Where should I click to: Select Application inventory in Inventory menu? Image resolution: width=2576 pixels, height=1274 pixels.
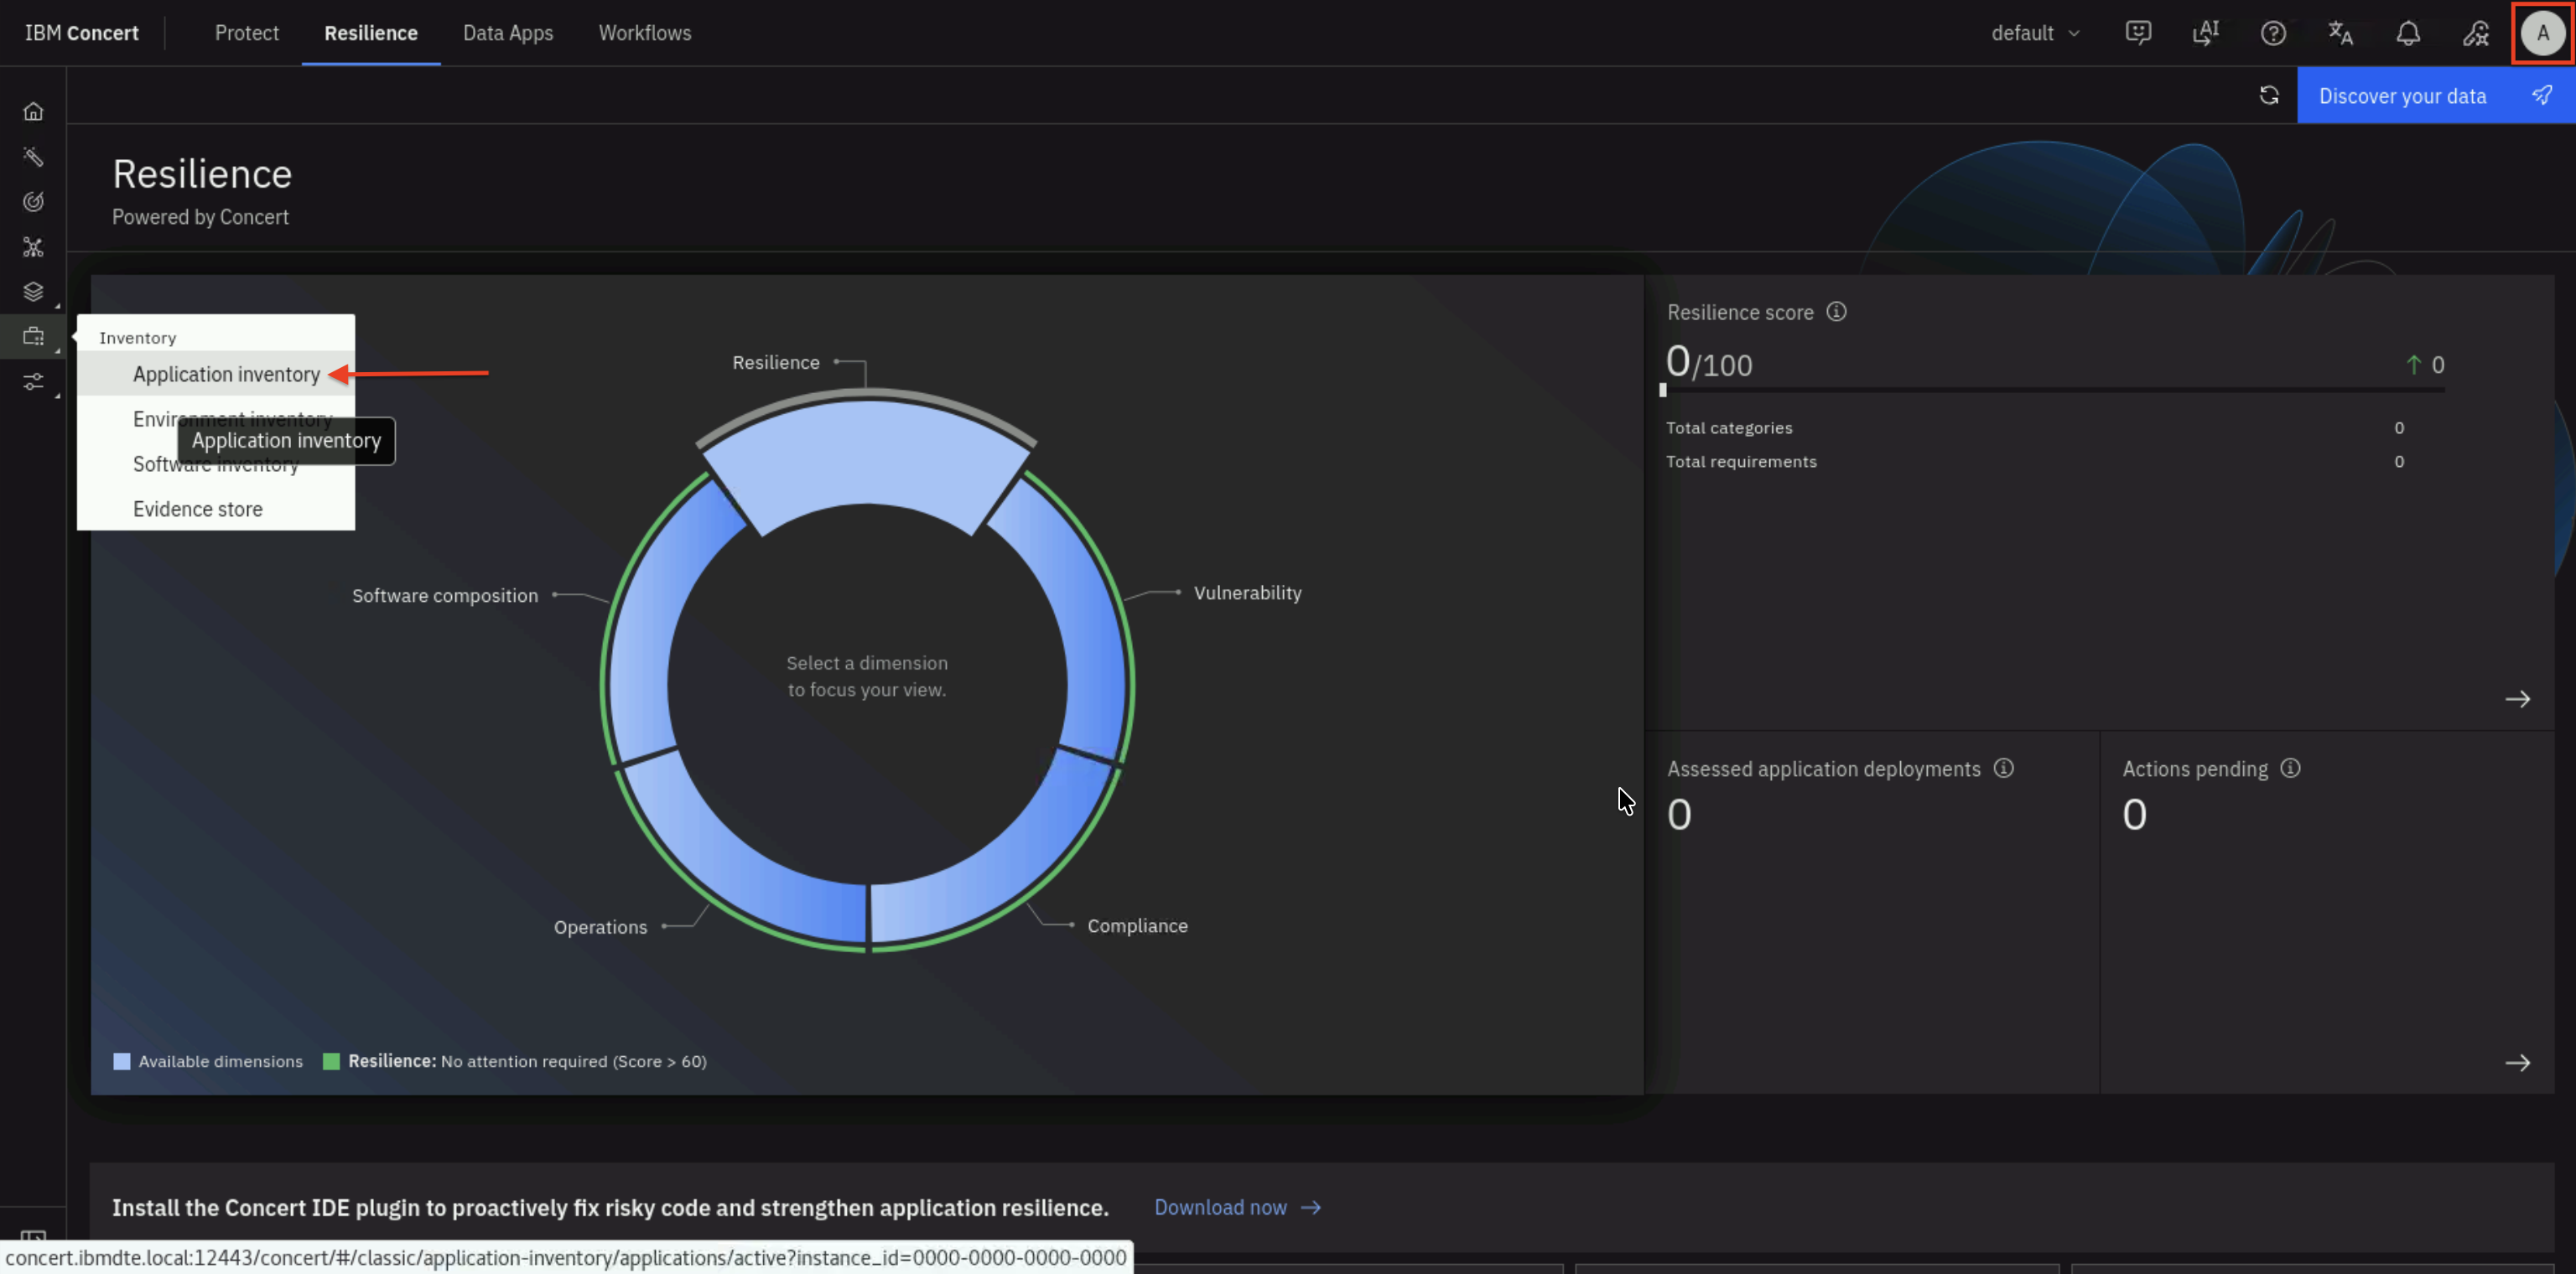(x=216, y=374)
